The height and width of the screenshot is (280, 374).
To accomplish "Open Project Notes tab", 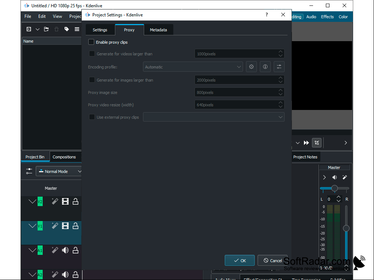I will coord(305,157).
